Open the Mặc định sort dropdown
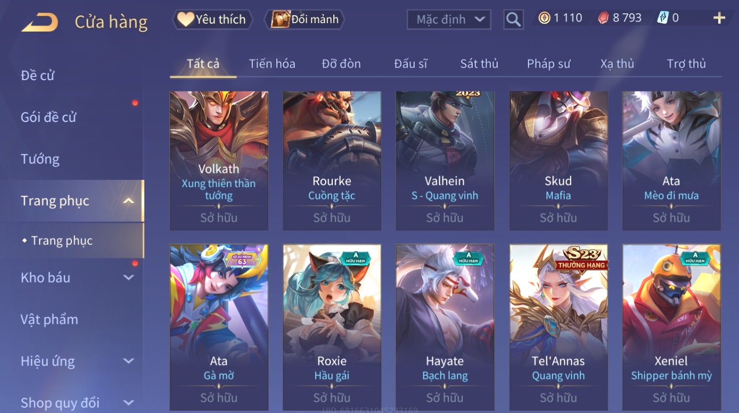 click(449, 20)
